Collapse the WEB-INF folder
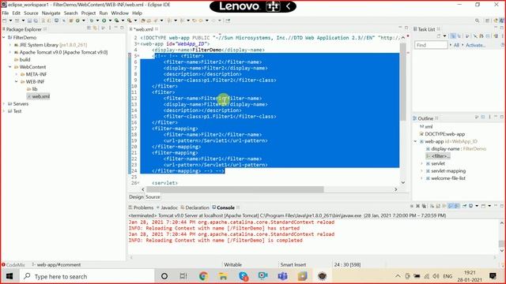 [x=16, y=82]
